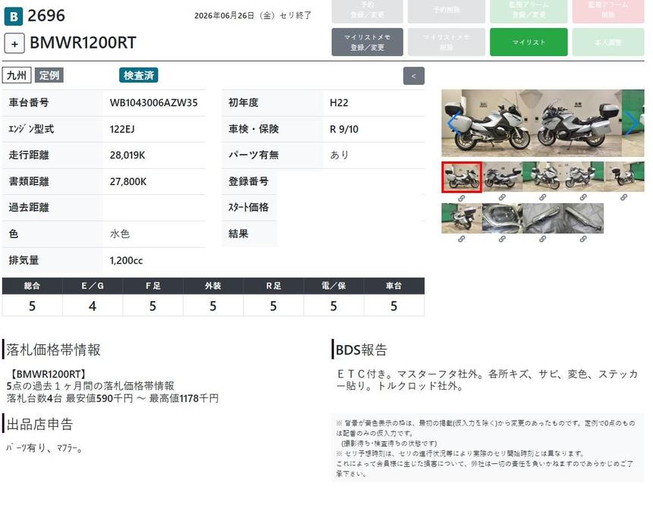The image size is (653, 508).
Task: Click the 外装 score column header
Action: (213, 286)
